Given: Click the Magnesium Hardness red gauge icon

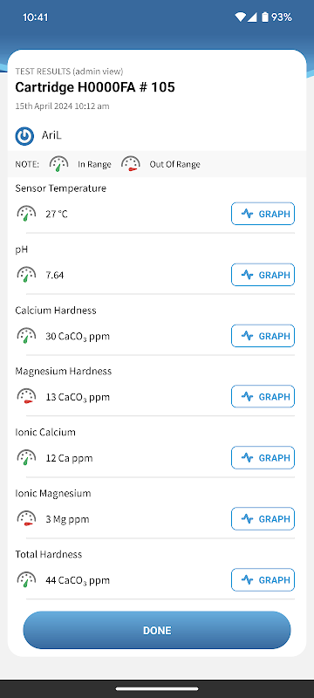Looking at the screenshot, I should [x=26, y=396].
